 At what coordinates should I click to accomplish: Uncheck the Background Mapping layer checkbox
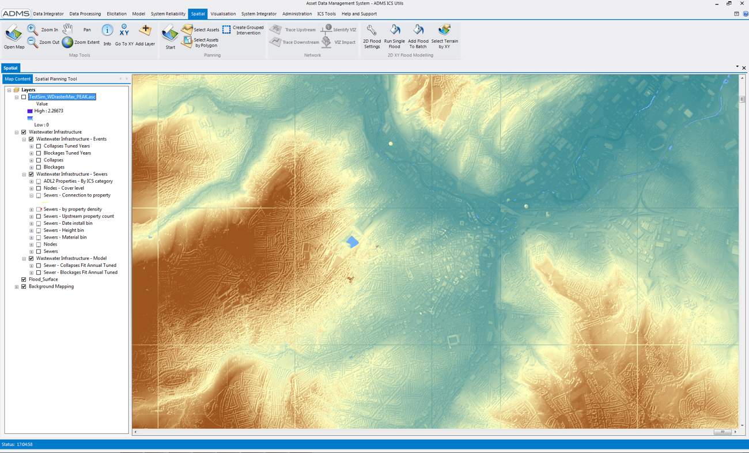[24, 286]
